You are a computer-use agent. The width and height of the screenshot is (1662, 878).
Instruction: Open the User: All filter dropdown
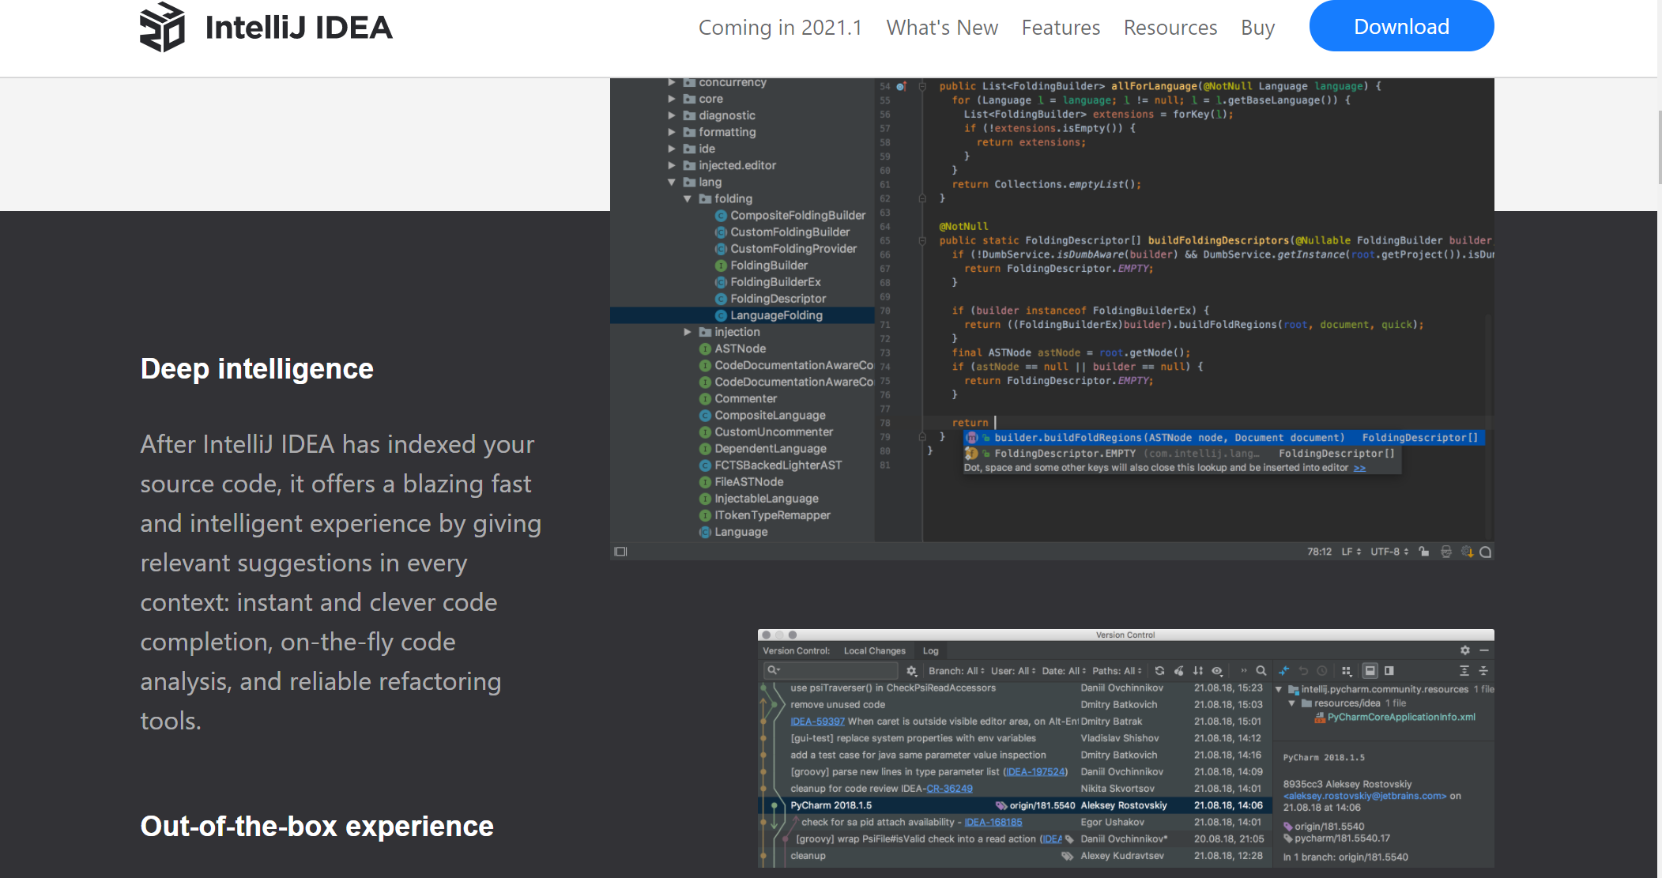1013,671
